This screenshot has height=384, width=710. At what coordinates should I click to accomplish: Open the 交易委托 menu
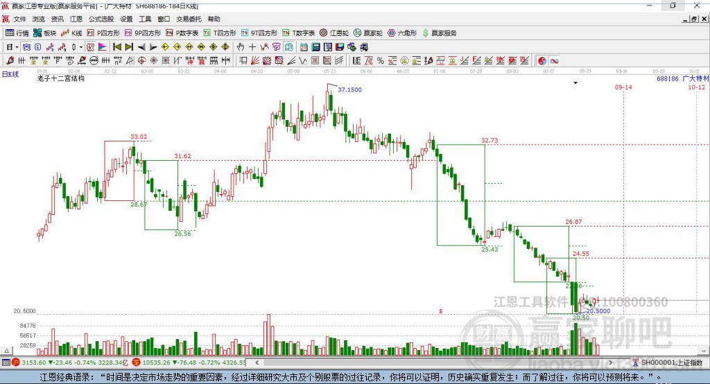(x=189, y=19)
